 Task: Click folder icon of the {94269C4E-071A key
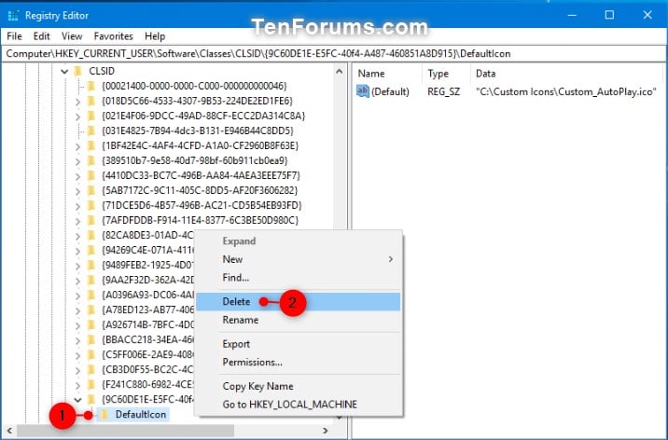click(91, 250)
